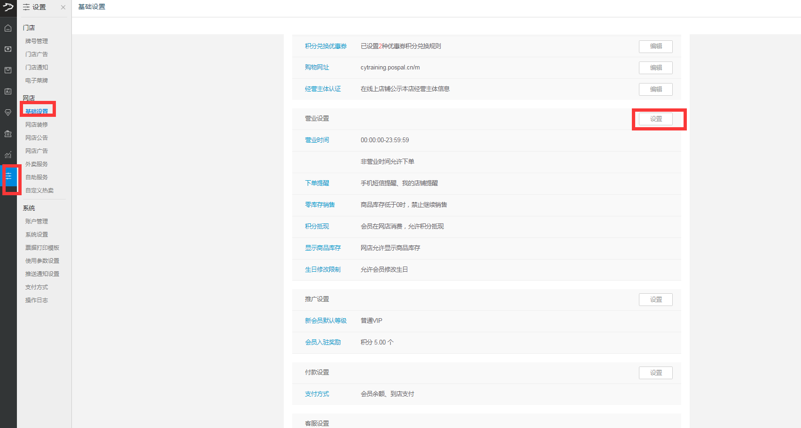Click the 零库存销售 link

pos(319,205)
